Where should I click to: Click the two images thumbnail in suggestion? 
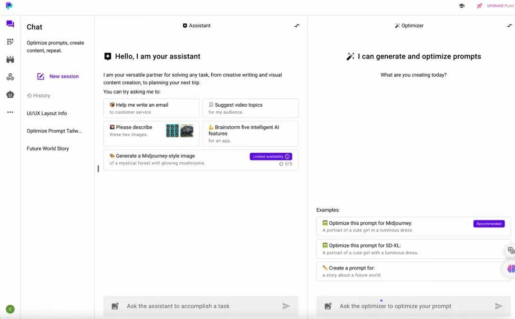179,130
